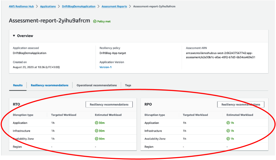Click RTO Targeted Workload column header
This screenshot has height=160, width=276.
point(64,115)
